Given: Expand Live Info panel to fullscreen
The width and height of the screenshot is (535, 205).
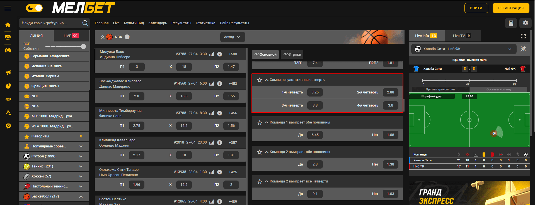Looking at the screenshot, I should pyautogui.click(x=523, y=36).
